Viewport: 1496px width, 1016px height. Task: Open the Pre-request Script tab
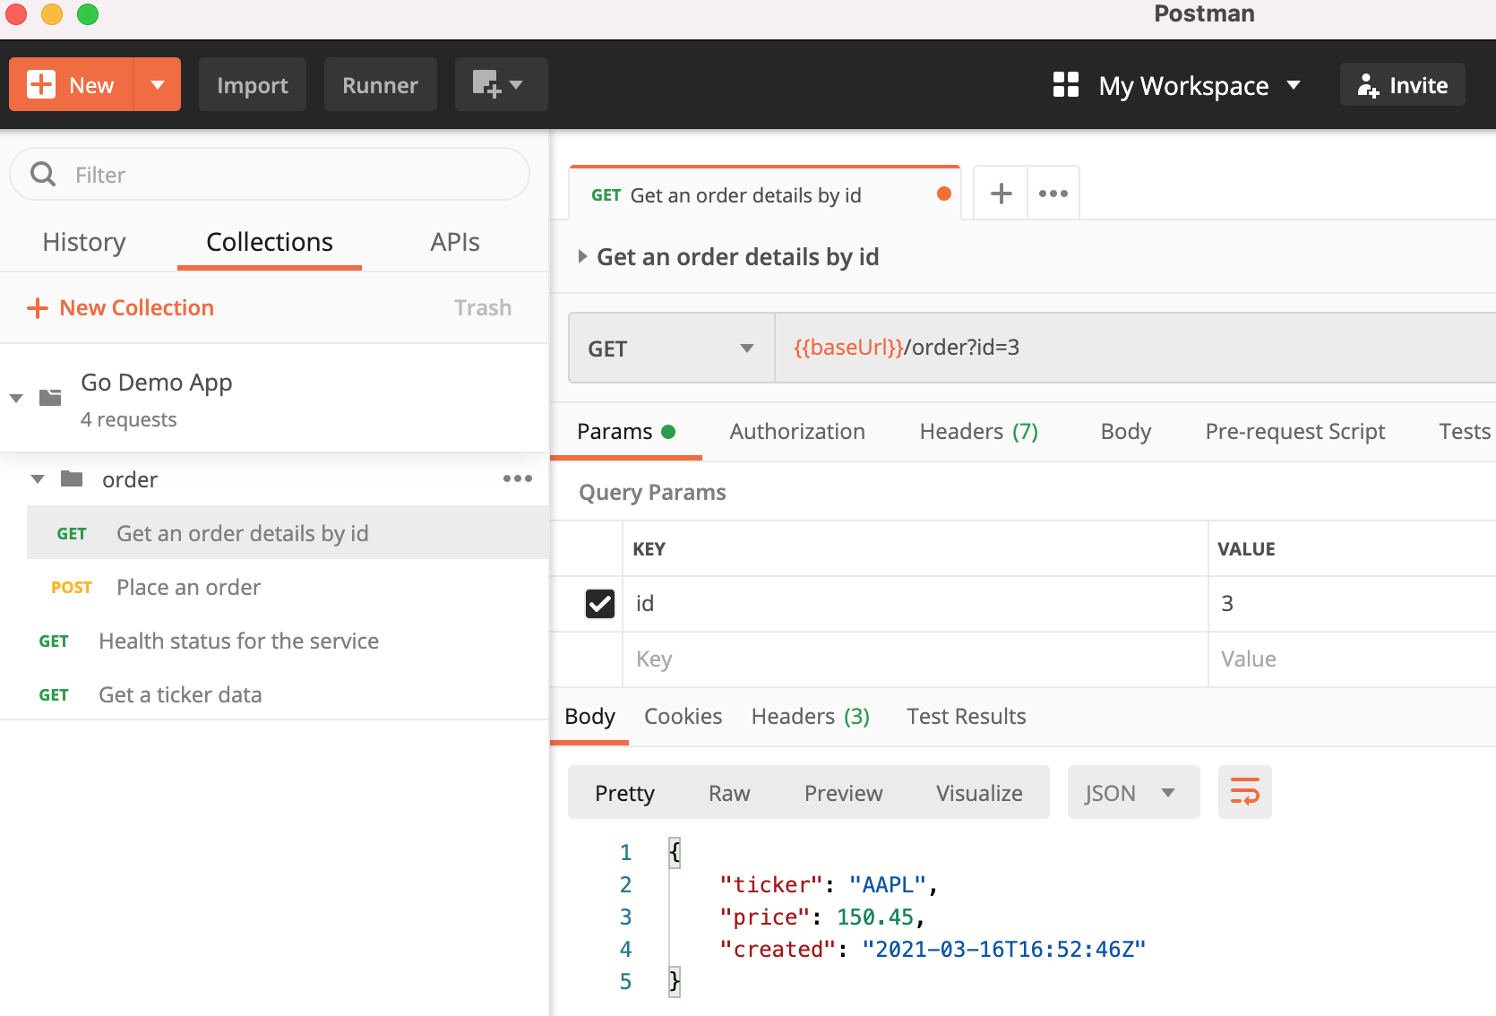pyautogui.click(x=1295, y=432)
